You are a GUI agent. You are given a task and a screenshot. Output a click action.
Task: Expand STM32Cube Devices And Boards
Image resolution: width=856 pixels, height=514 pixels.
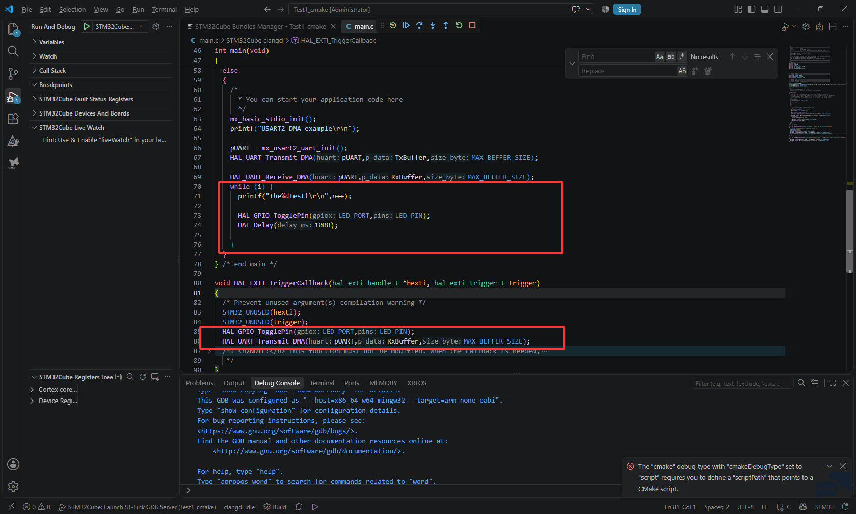(101, 113)
